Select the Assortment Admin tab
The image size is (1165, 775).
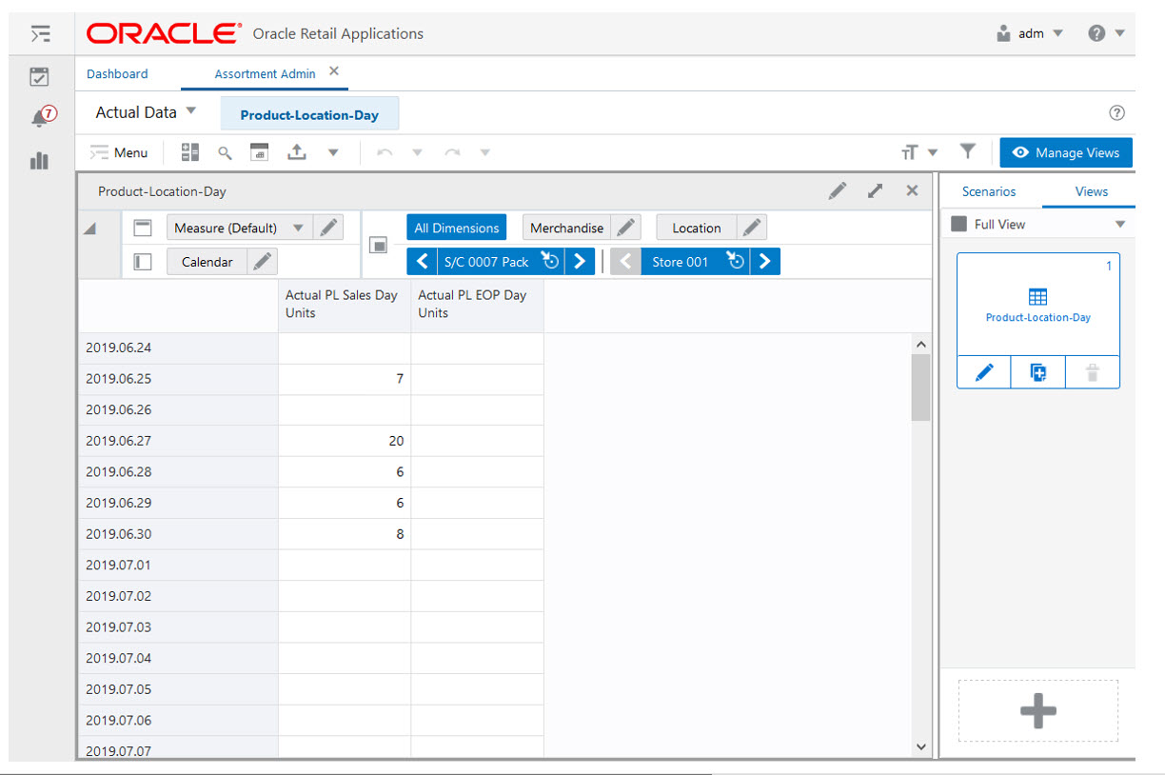click(265, 73)
